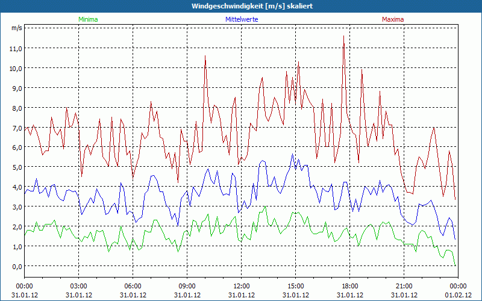482x301 pixels.
Task: Click the Mittelwerte legend label
Action: pyautogui.click(x=242, y=19)
